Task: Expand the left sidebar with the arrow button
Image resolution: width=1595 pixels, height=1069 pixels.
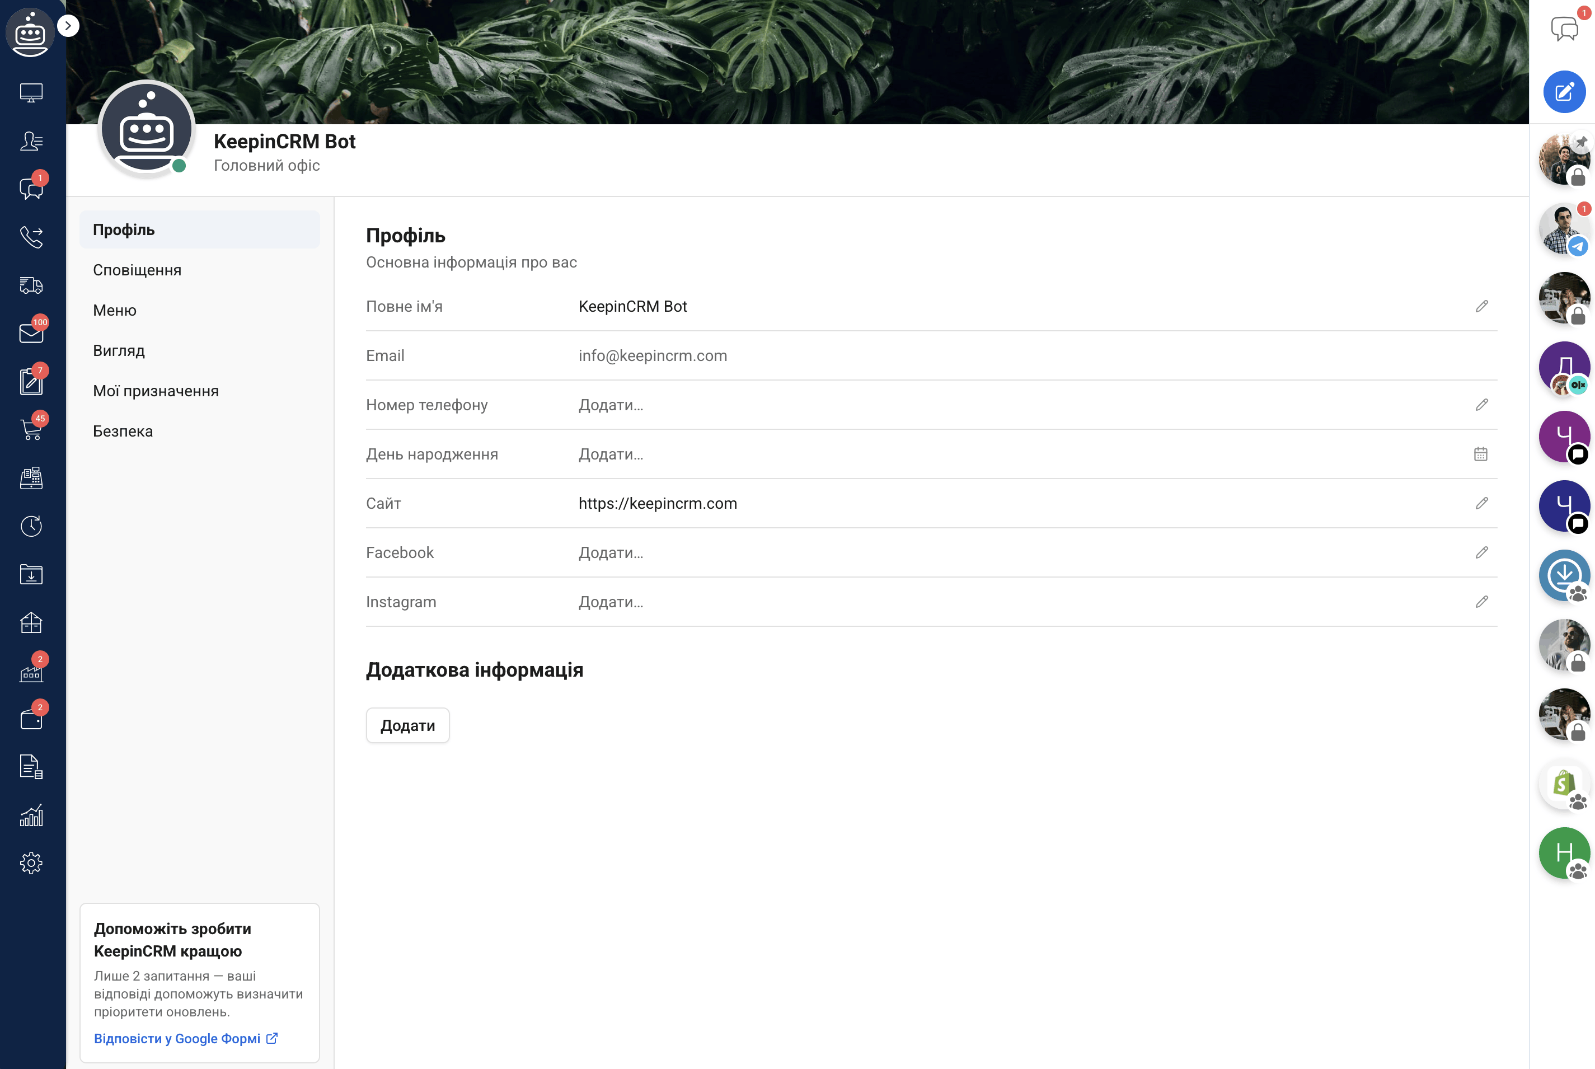Action: [68, 26]
